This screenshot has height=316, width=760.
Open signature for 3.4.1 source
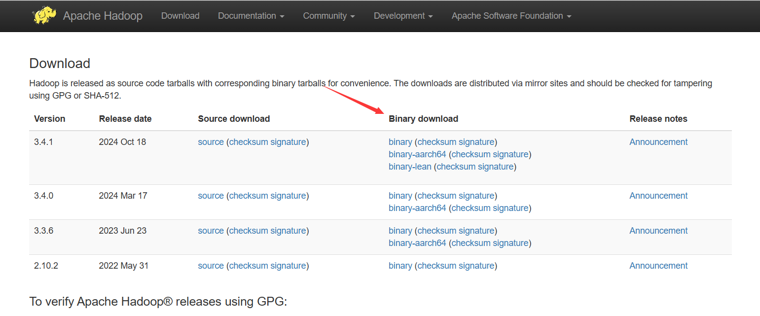pos(288,142)
